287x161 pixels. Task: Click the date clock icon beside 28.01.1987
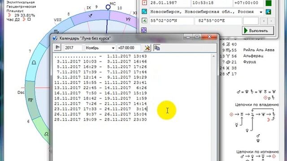click(144, 3)
